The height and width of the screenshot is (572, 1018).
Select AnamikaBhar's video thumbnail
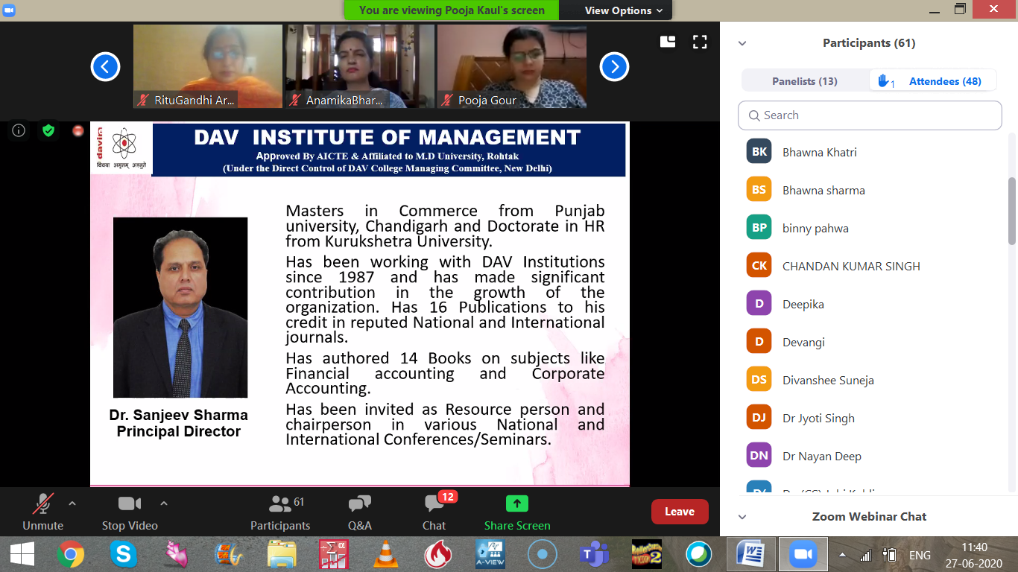(360, 66)
